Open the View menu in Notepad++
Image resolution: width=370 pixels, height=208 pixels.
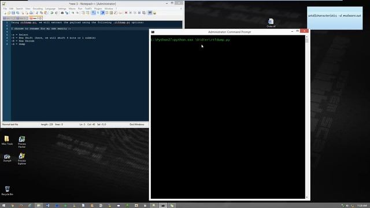[x=28, y=9]
